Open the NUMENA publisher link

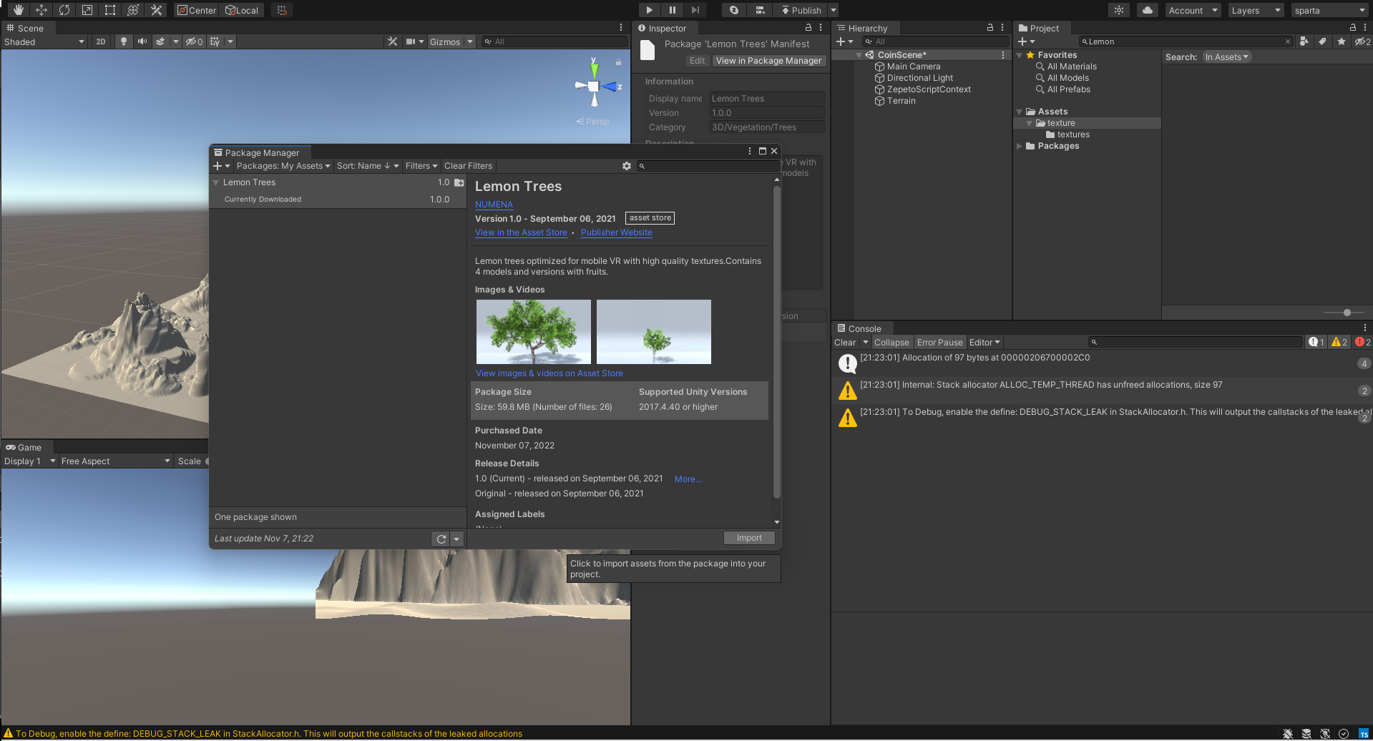[494, 205]
